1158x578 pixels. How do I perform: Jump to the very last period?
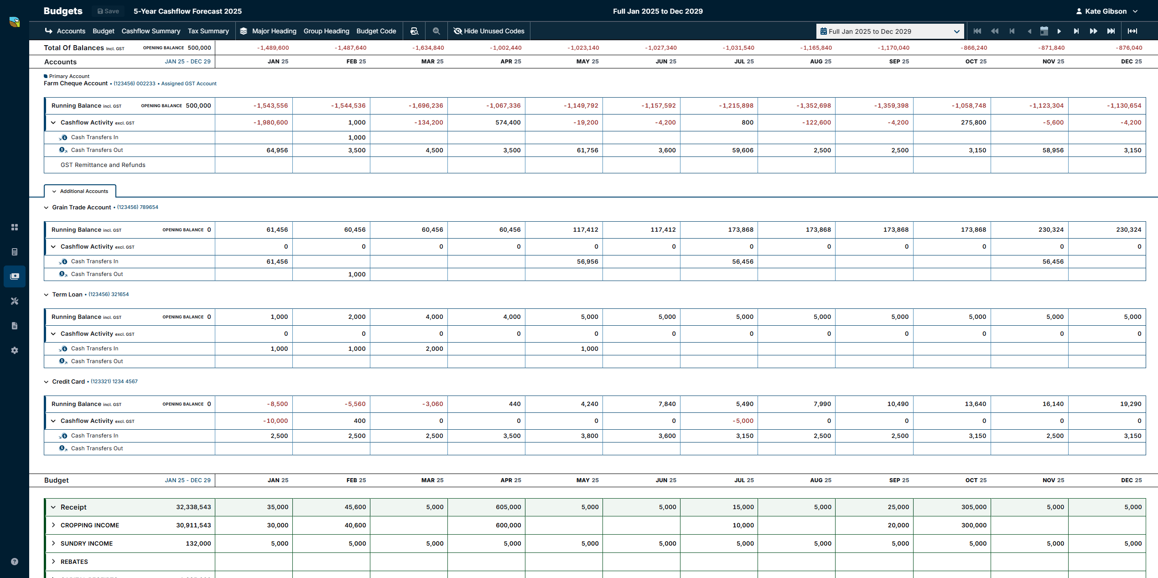(1111, 31)
